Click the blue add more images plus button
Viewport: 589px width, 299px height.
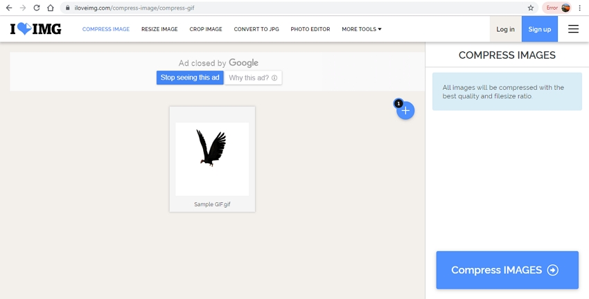(x=405, y=111)
